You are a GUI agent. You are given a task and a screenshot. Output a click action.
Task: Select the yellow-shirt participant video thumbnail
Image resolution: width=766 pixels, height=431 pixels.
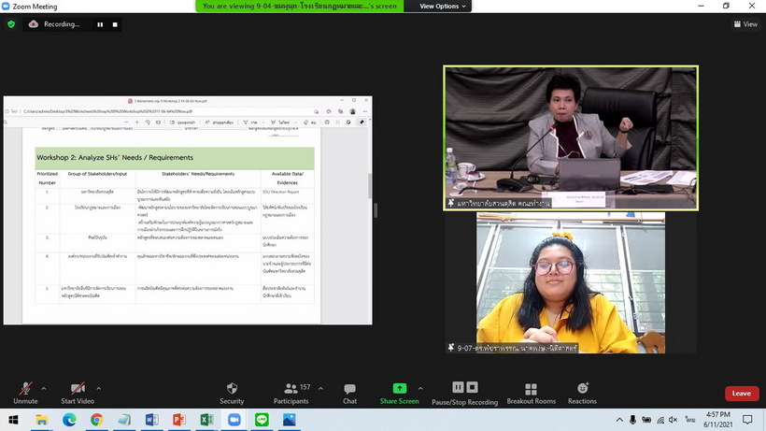click(x=570, y=282)
